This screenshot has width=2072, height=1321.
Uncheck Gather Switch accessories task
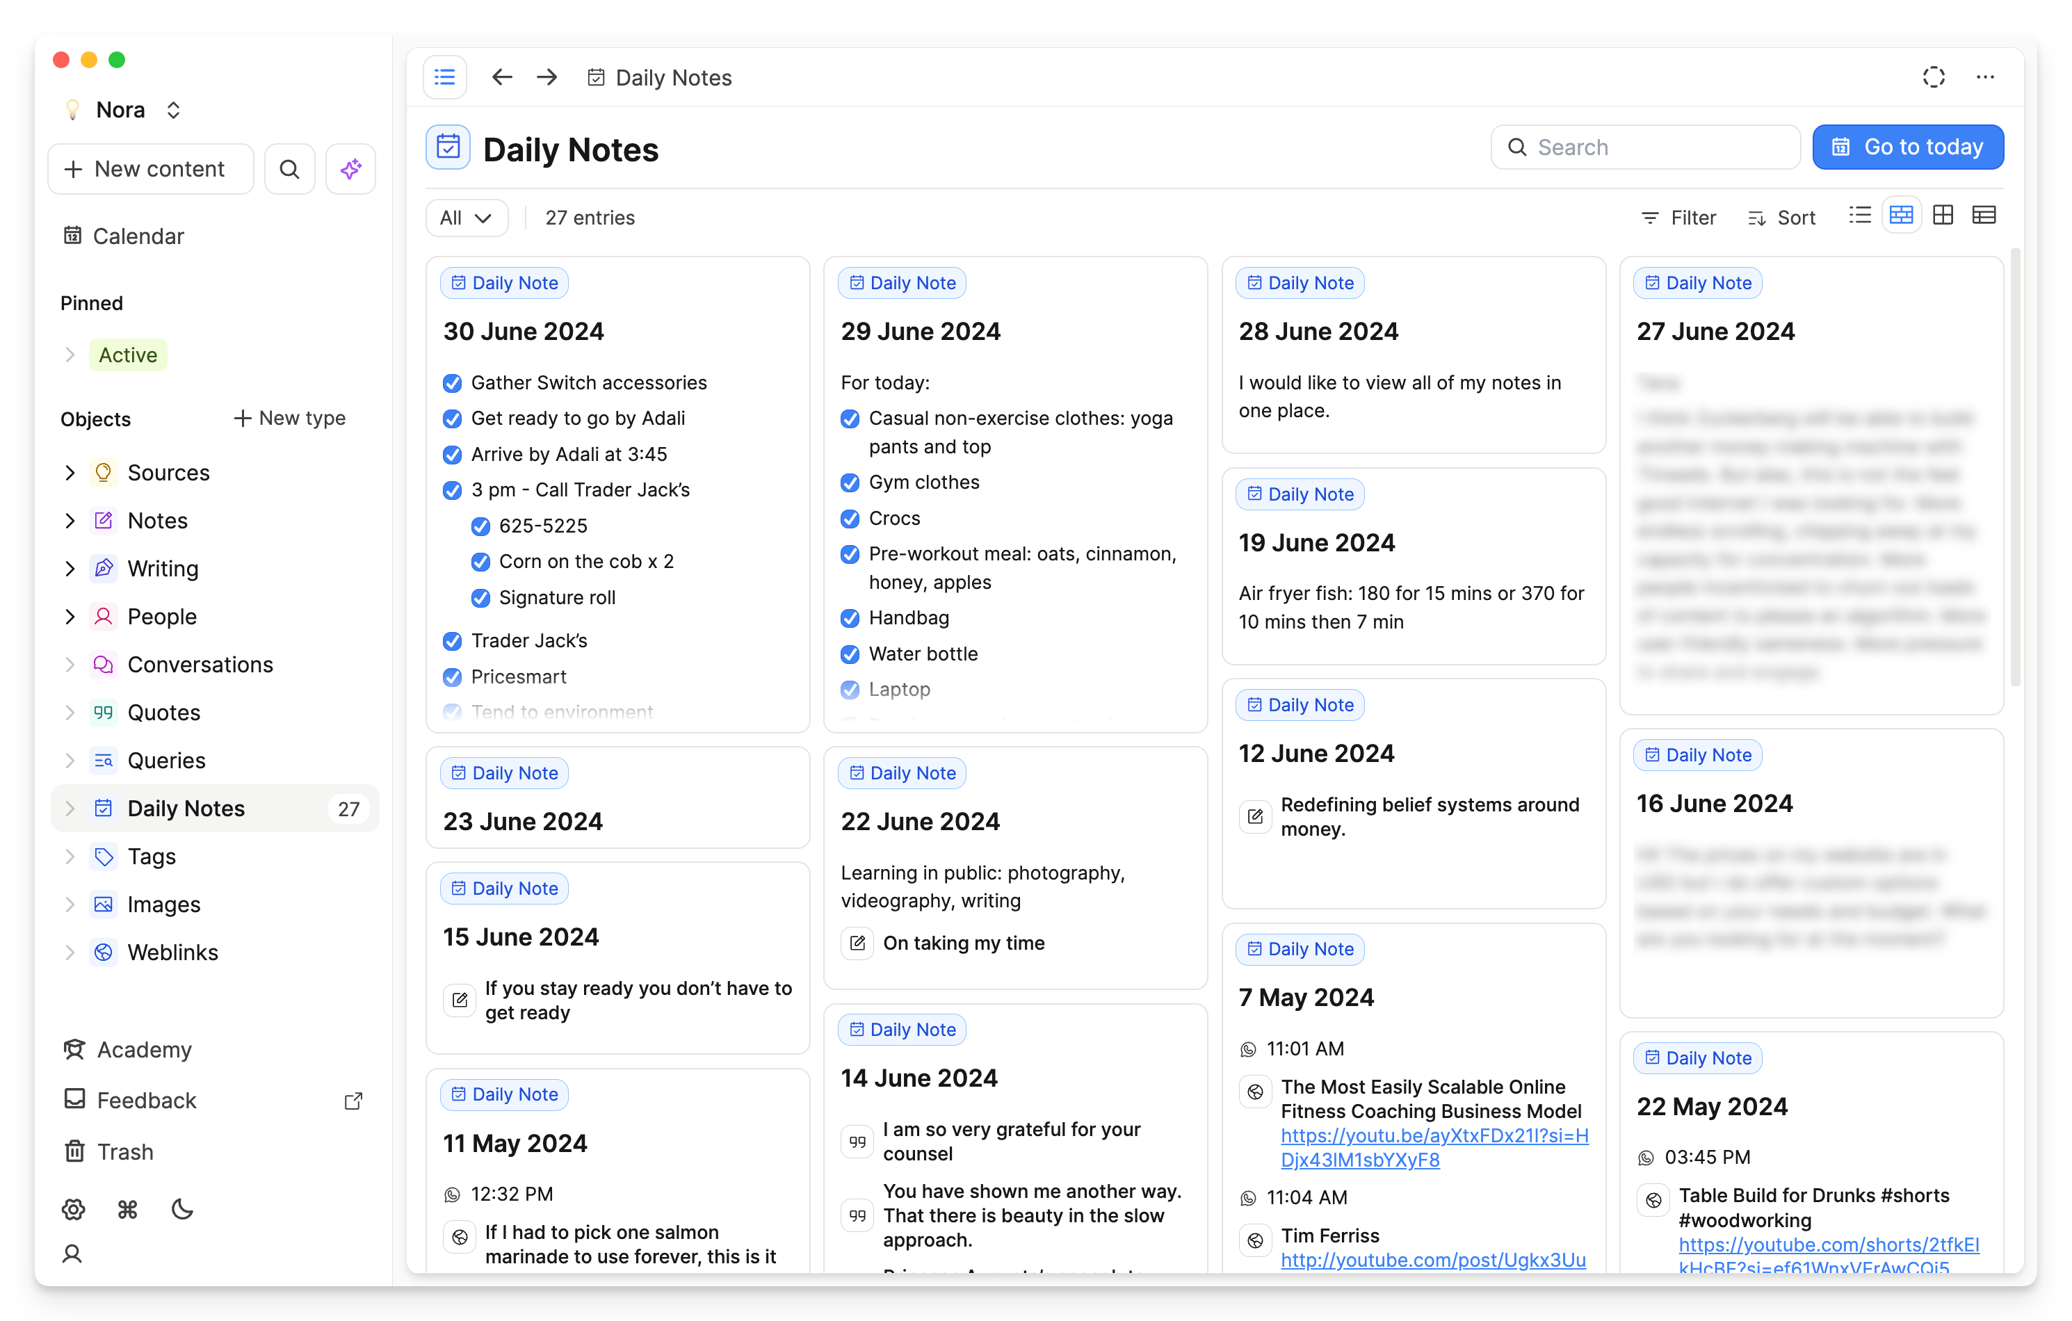click(452, 383)
